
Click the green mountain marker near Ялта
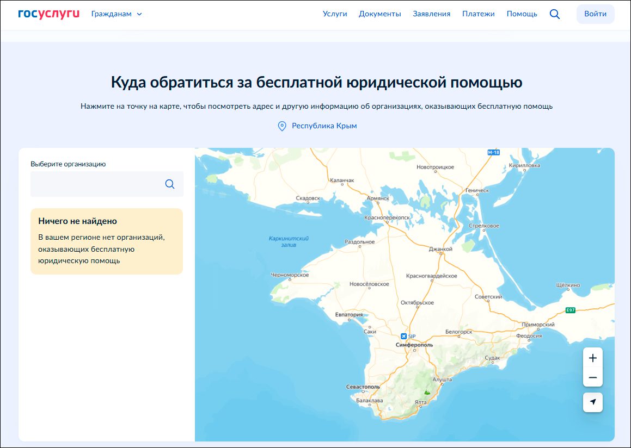pyautogui.click(x=427, y=391)
